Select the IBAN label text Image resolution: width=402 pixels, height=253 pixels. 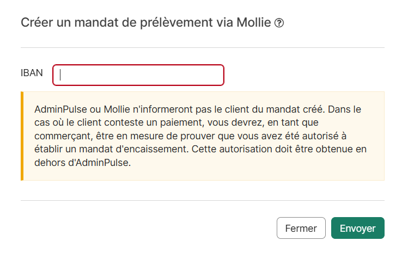(32, 73)
